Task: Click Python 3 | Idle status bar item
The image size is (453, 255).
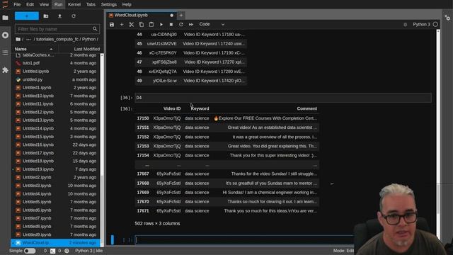Action: [x=89, y=251]
